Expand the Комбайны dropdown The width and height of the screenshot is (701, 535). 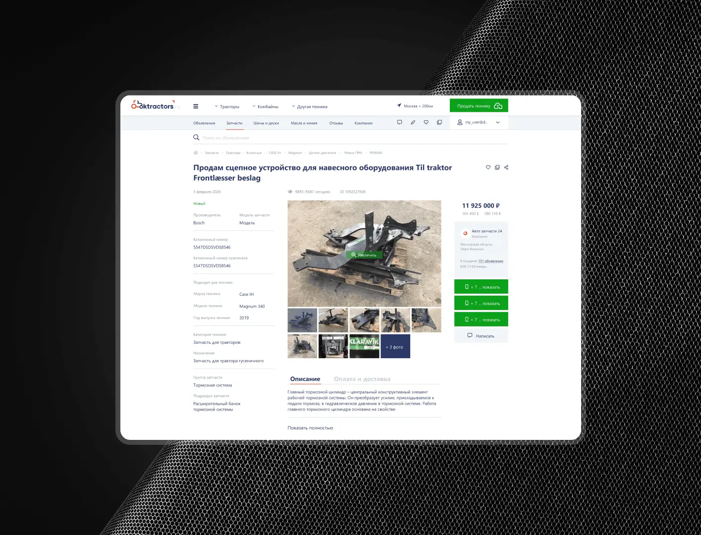[x=266, y=107]
